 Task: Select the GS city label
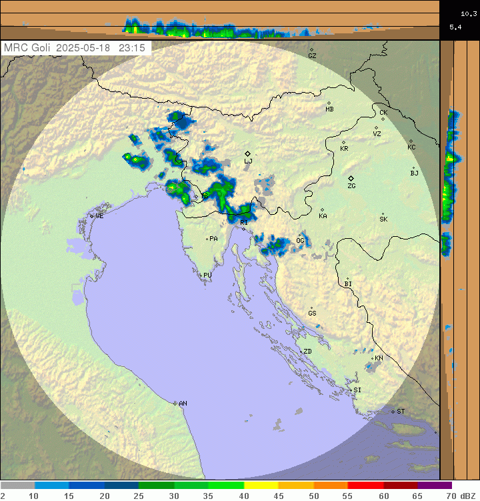coord(312,314)
